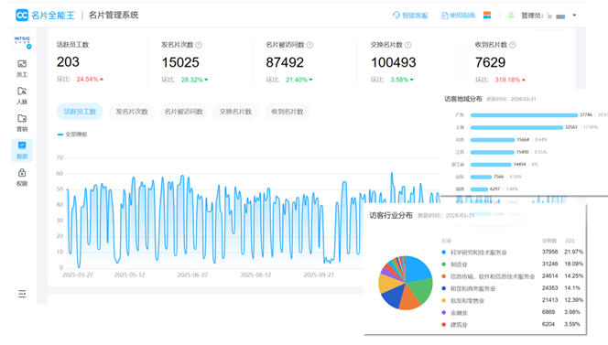Toggle the 全部模板 chart legend

(x=72, y=135)
